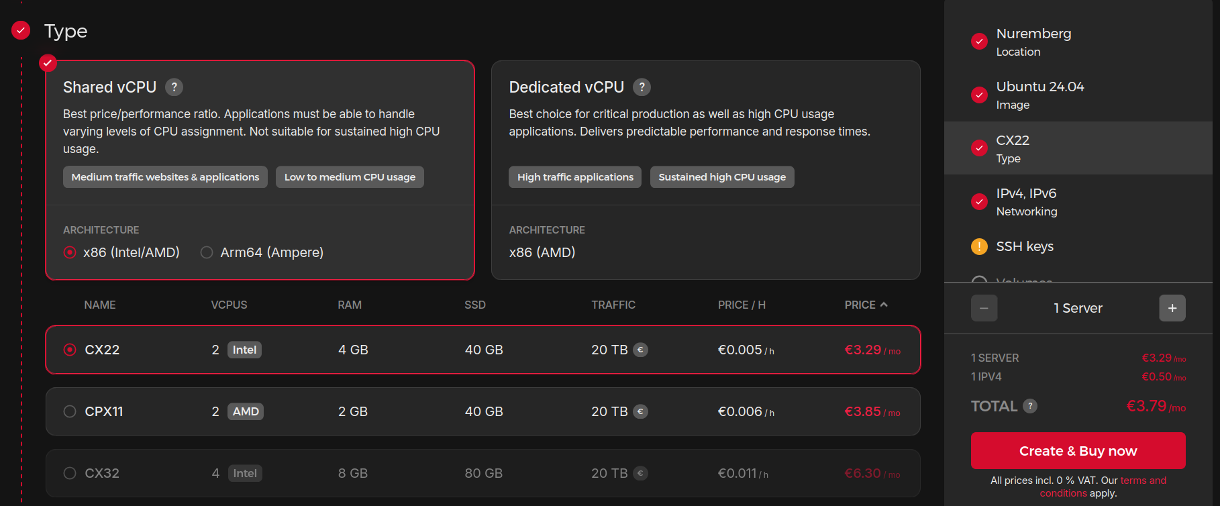Screen dimensions: 1220x506
Task: Click the Ubuntu 24.04 Image check icon
Action: (x=979, y=95)
